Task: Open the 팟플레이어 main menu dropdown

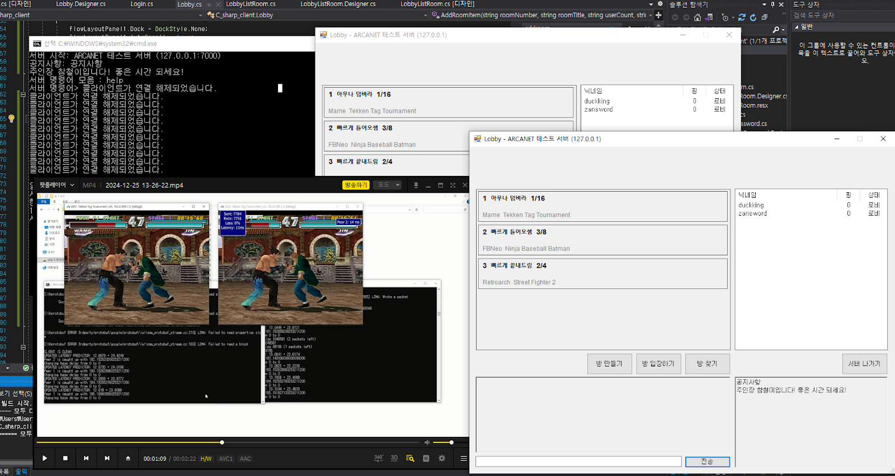Action: (56, 185)
